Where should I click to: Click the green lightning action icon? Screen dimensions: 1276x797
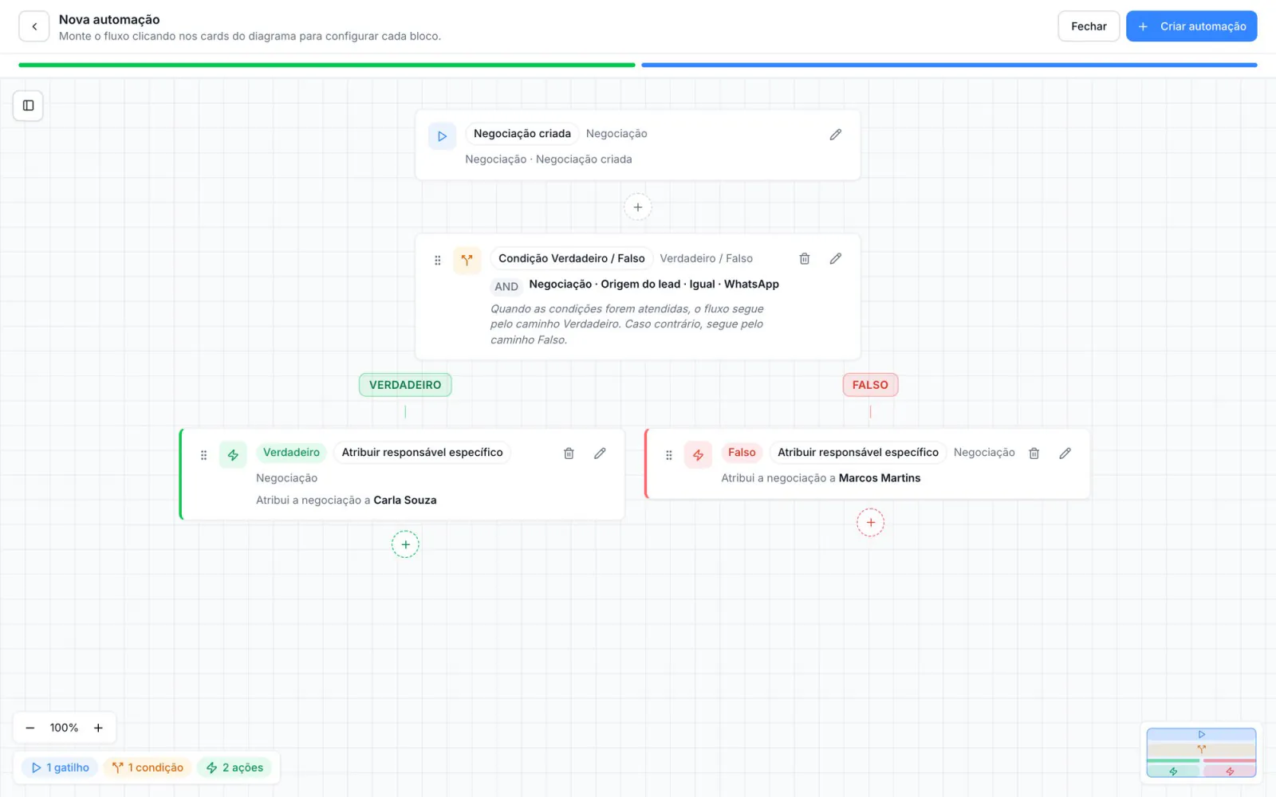pyautogui.click(x=233, y=455)
